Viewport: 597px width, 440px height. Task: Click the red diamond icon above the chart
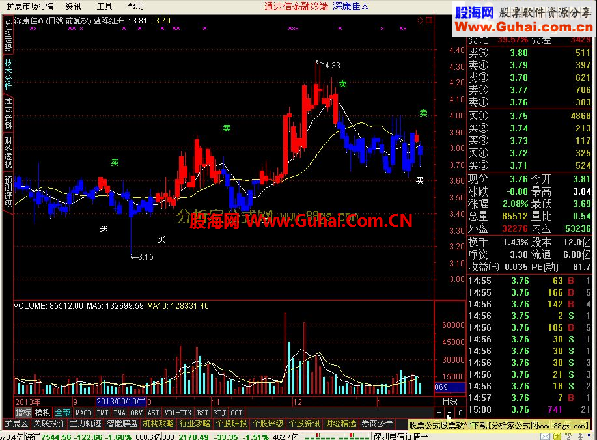click(x=421, y=21)
